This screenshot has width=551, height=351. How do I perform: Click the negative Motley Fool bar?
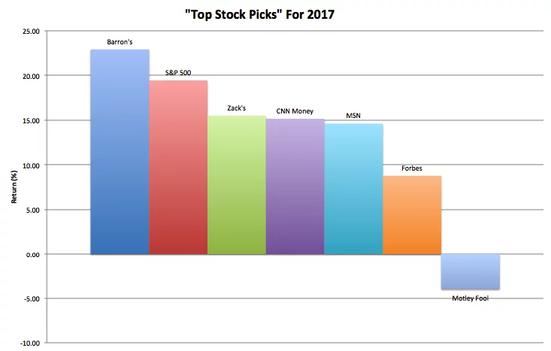[x=471, y=271]
